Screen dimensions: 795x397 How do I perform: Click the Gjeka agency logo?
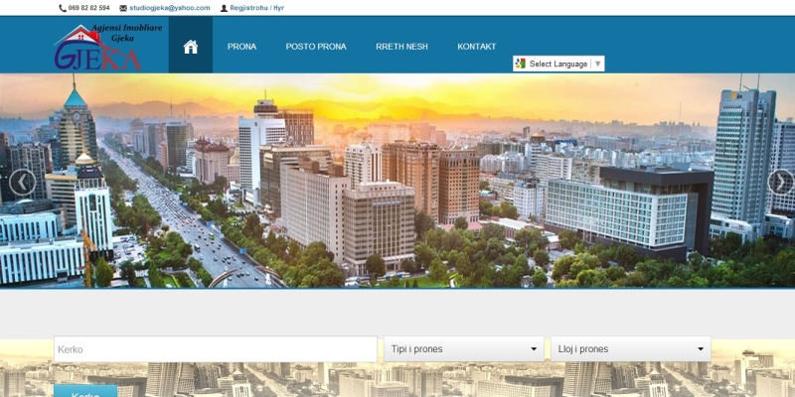pos(98,47)
